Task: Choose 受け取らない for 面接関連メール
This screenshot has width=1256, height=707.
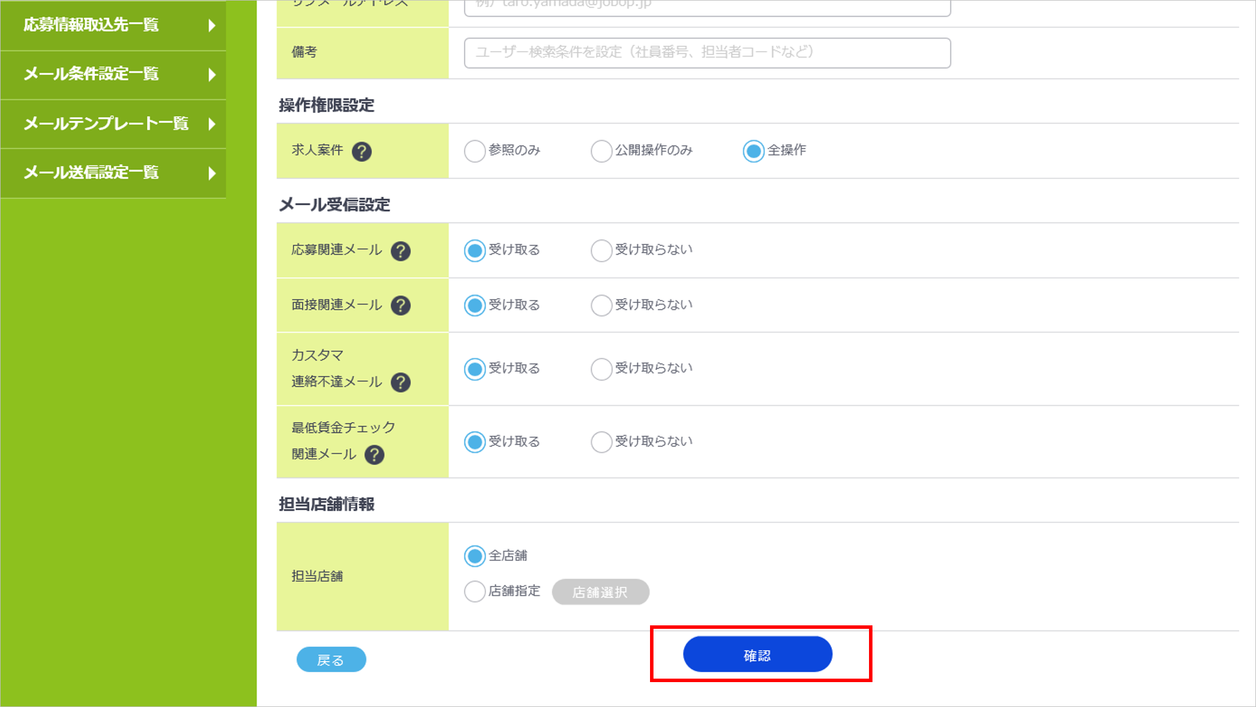Action: tap(601, 305)
